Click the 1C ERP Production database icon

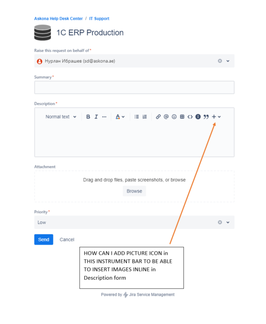tap(43, 32)
